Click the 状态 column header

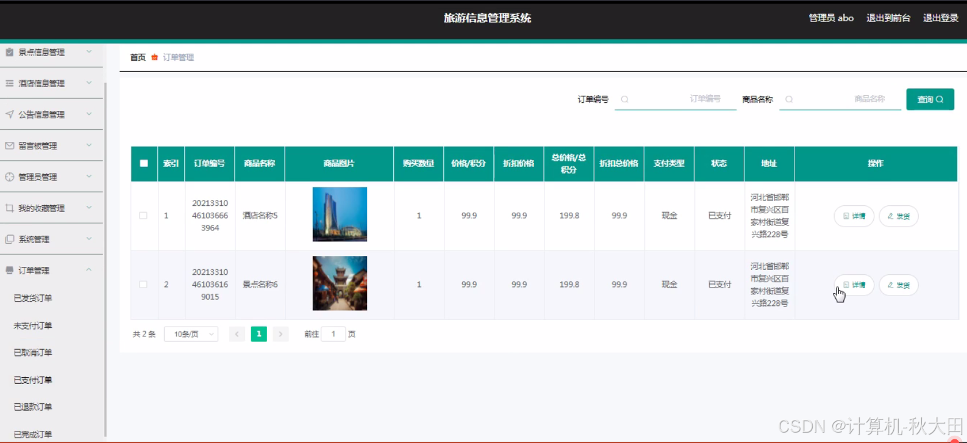click(x=719, y=163)
